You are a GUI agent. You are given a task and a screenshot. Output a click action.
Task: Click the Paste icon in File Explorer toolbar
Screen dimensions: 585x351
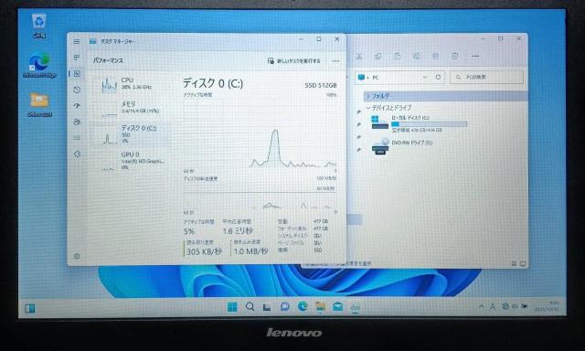[x=398, y=57]
